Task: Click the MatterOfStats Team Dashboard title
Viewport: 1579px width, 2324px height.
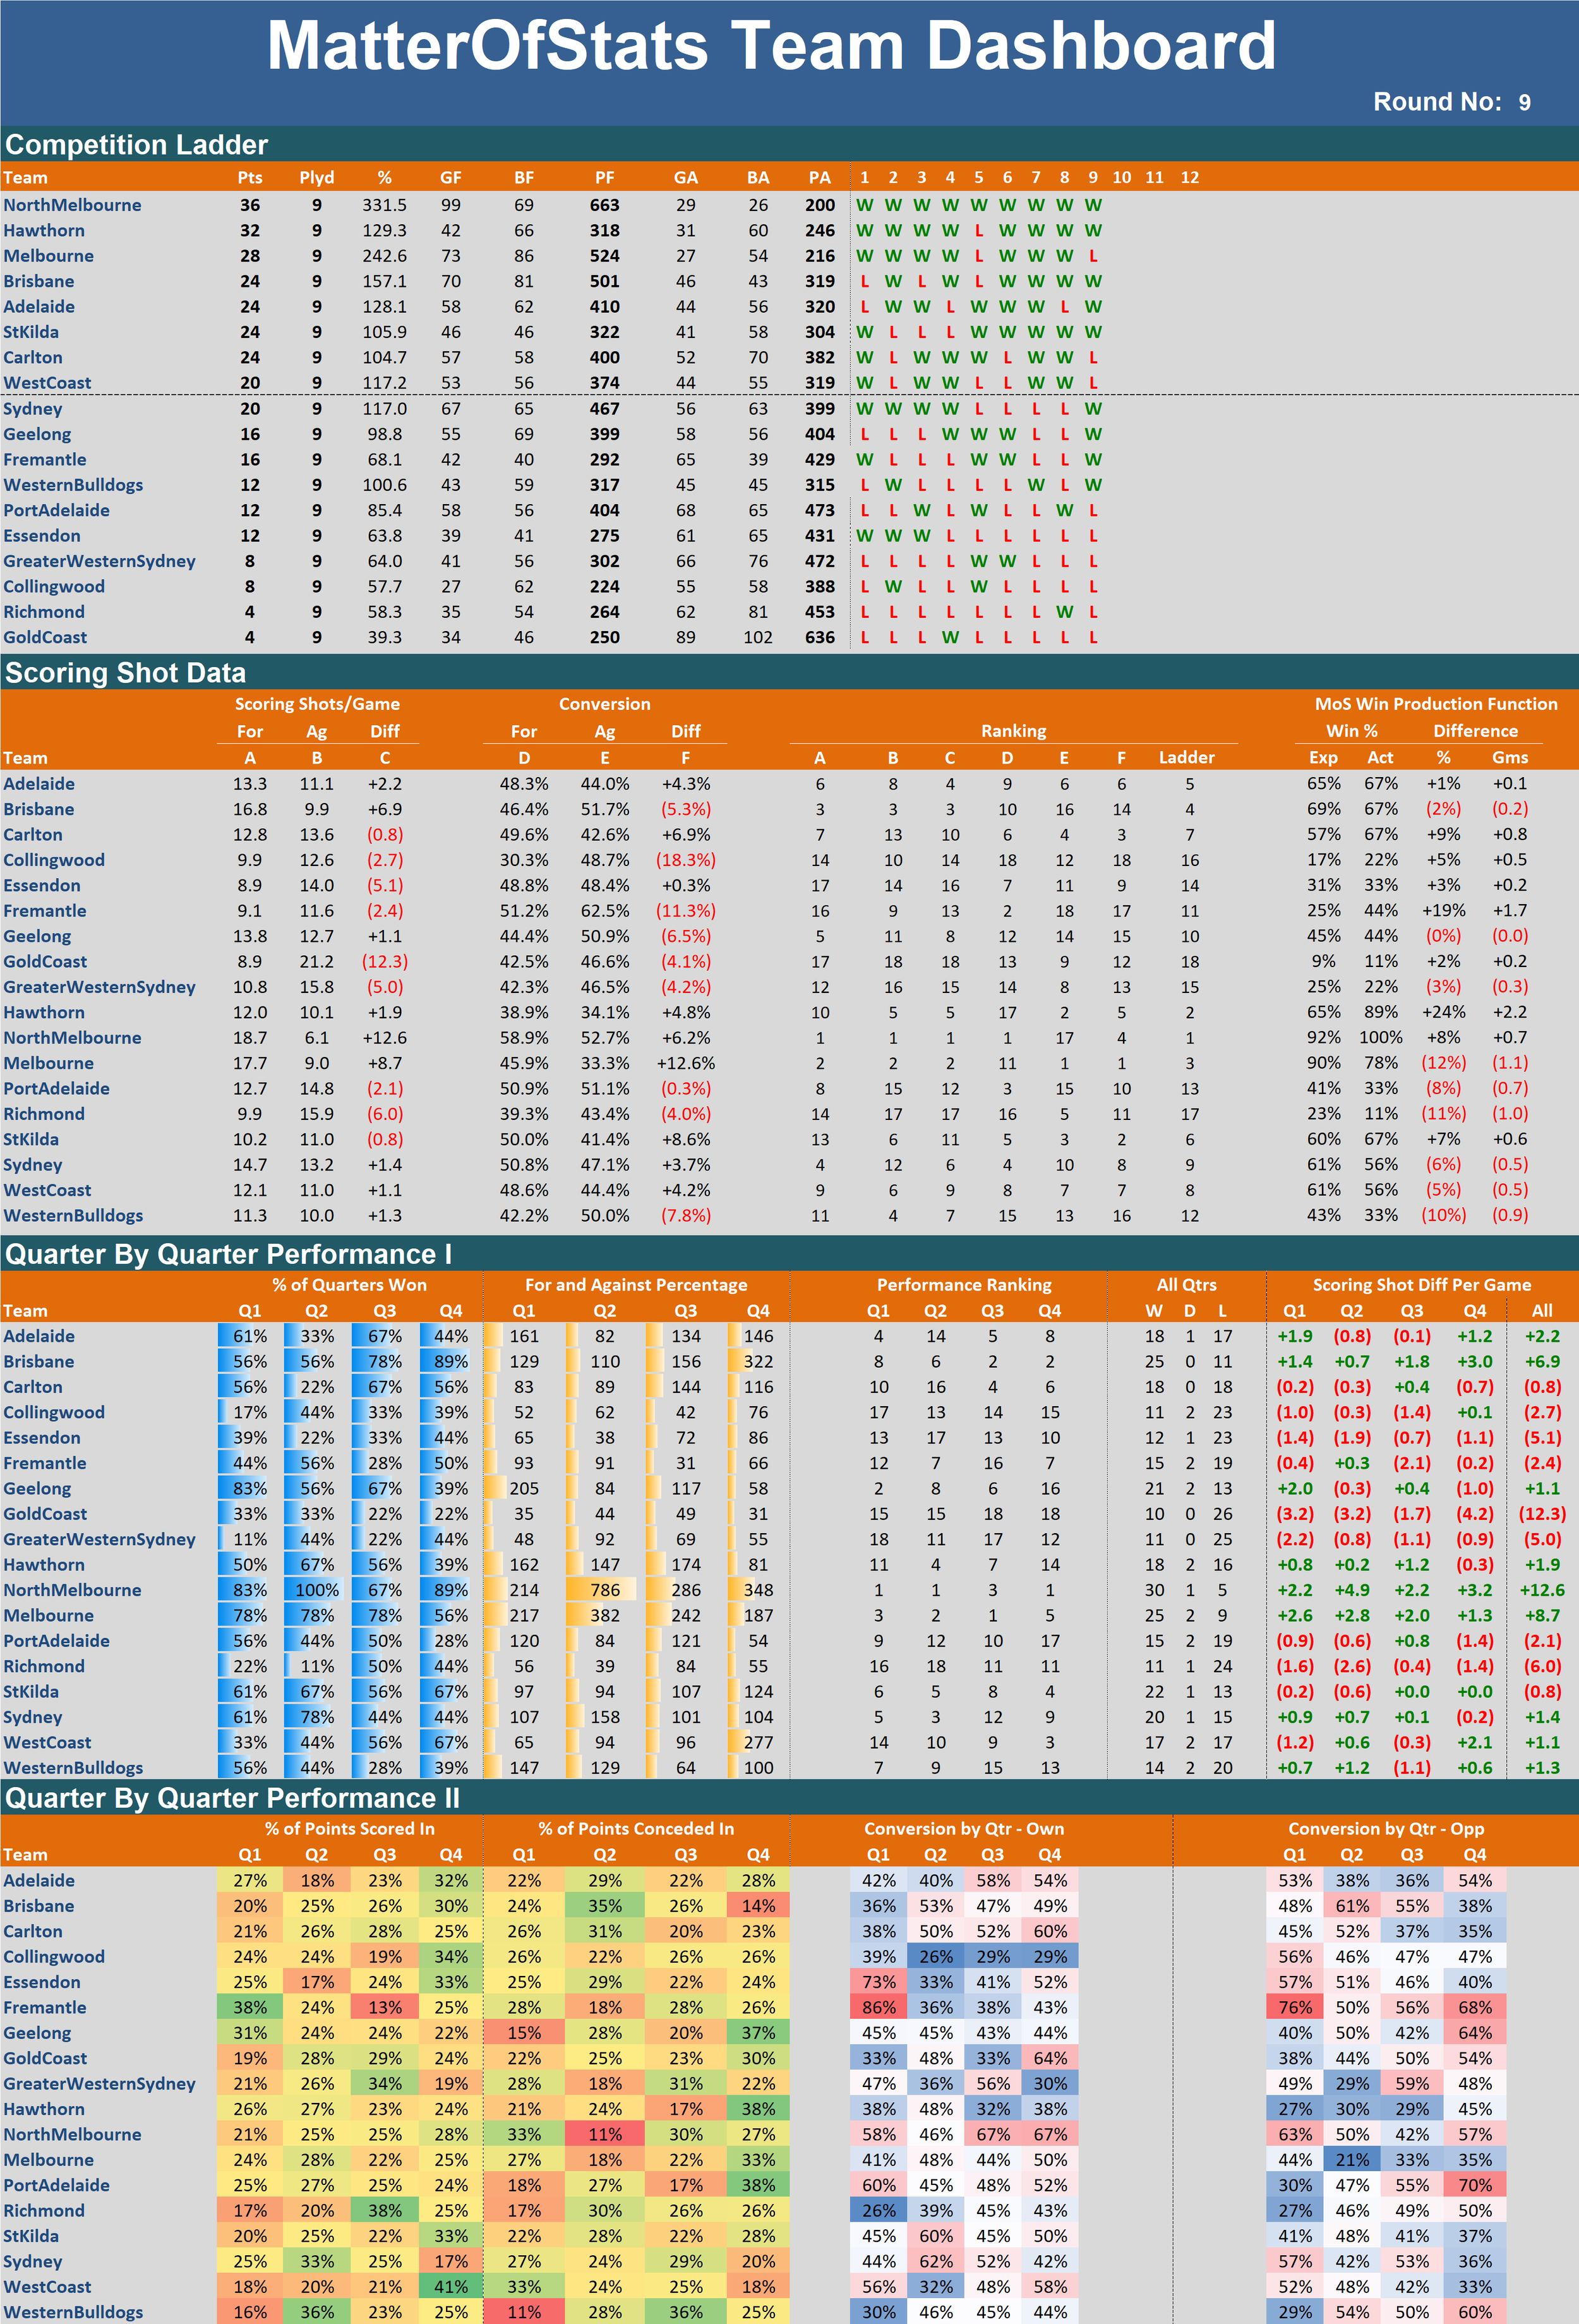Action: pos(771,47)
